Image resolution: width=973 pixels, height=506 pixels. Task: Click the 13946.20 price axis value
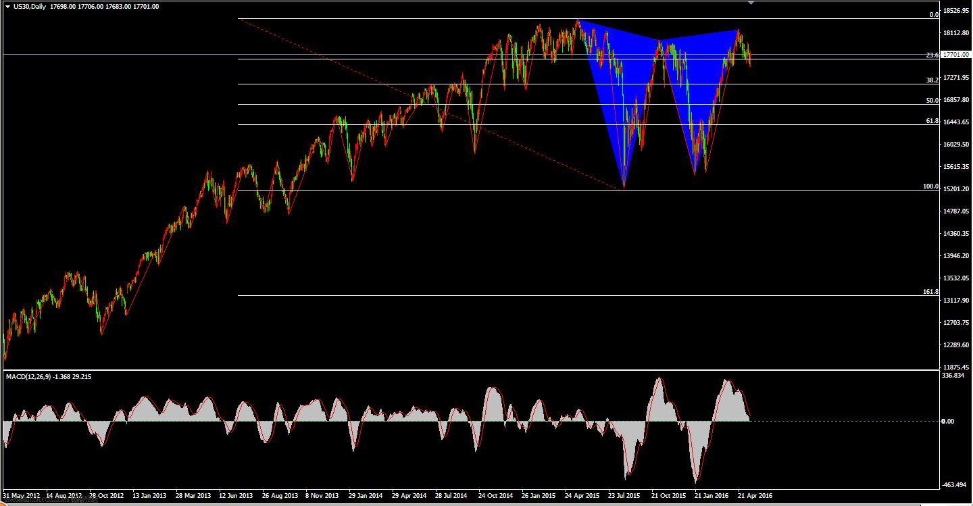956,256
